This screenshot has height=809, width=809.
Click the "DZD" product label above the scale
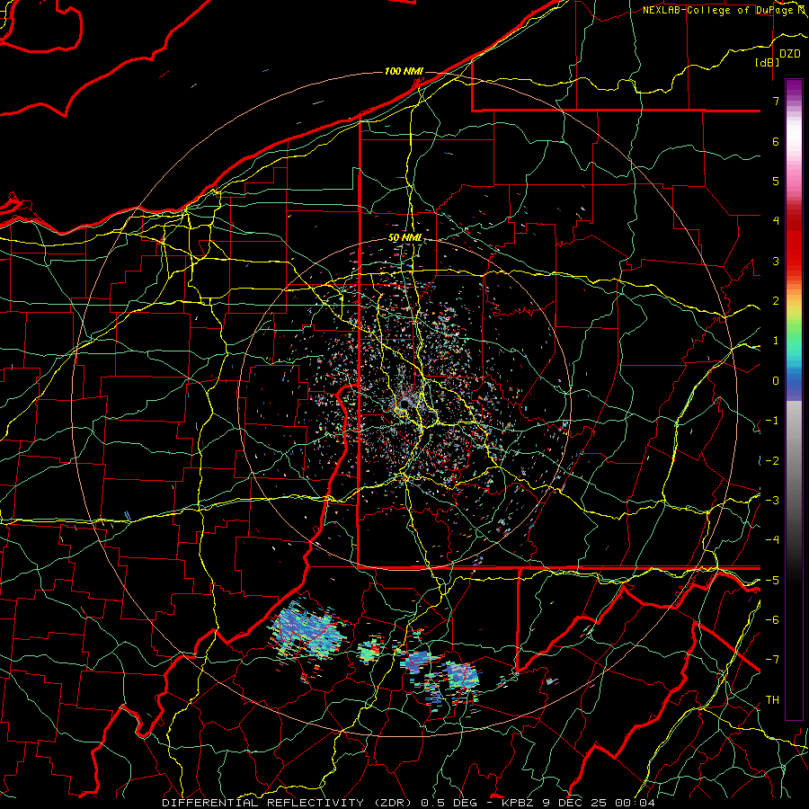point(790,54)
